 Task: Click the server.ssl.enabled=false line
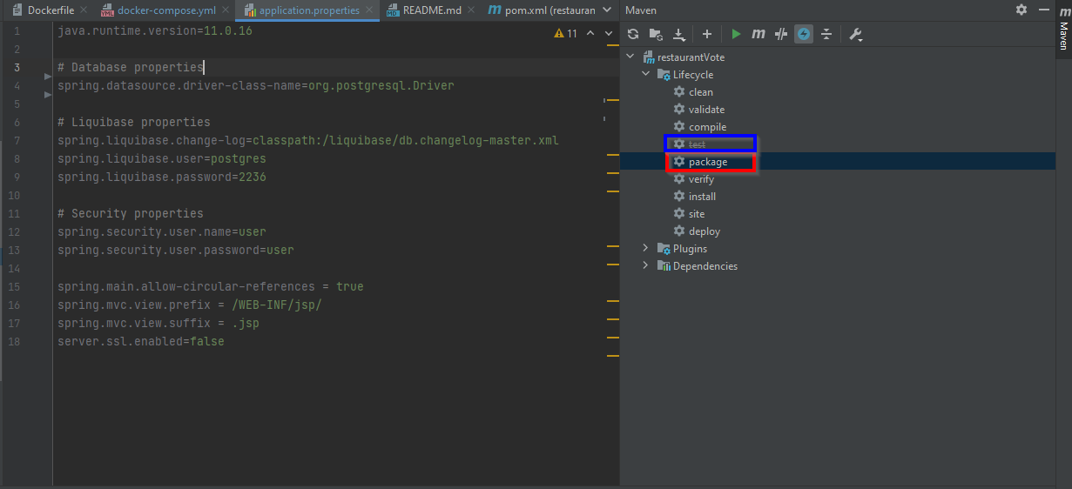(x=141, y=341)
